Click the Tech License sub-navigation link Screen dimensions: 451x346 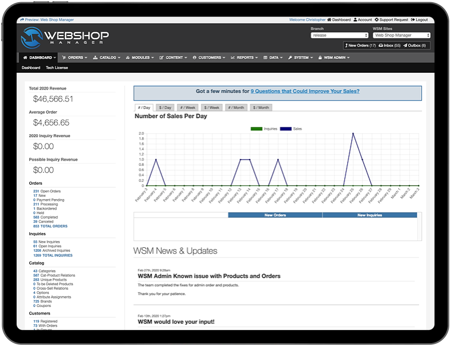[x=56, y=68]
